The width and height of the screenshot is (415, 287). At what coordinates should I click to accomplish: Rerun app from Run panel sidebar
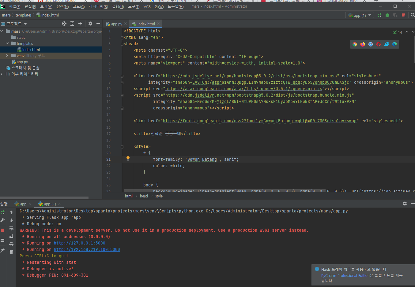(x=3, y=212)
